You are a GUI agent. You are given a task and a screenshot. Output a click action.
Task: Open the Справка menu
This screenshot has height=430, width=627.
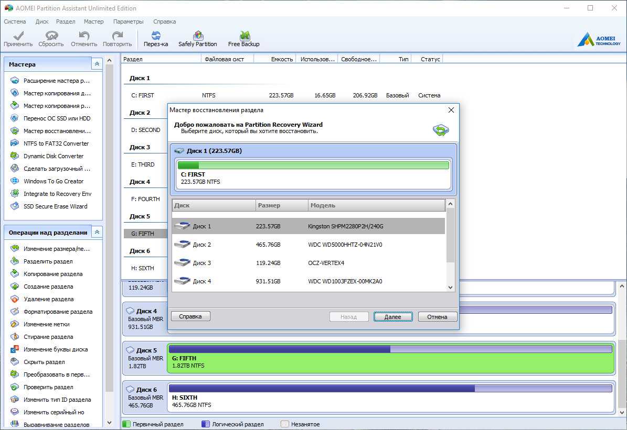coord(164,21)
